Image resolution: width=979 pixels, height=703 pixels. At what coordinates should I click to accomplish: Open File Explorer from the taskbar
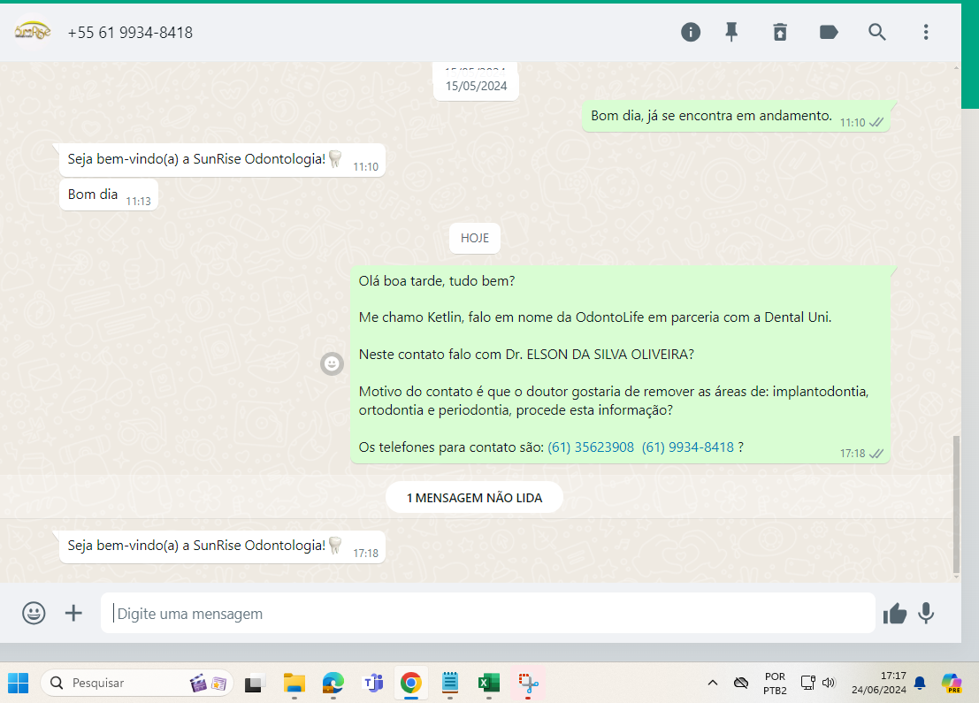pyautogui.click(x=294, y=683)
